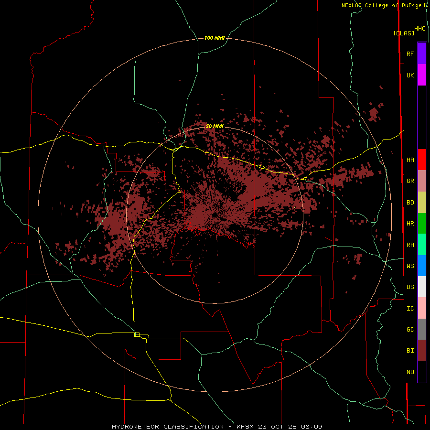
Task: Click the "WS" legend label
Action: pyautogui.click(x=410, y=266)
